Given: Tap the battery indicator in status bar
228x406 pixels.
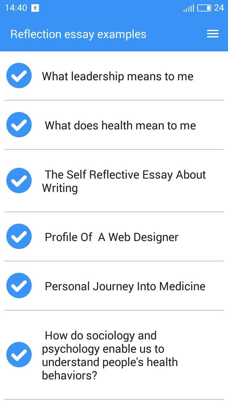Looking at the screenshot, I should point(204,8).
